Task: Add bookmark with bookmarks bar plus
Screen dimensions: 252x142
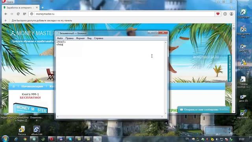Action: 6,21
